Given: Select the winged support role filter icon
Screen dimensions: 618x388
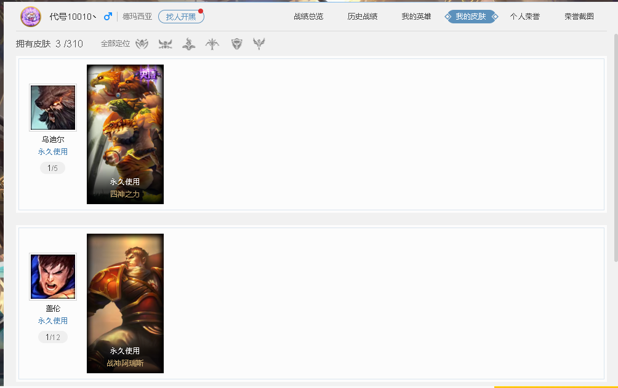Looking at the screenshot, I should click(x=259, y=44).
